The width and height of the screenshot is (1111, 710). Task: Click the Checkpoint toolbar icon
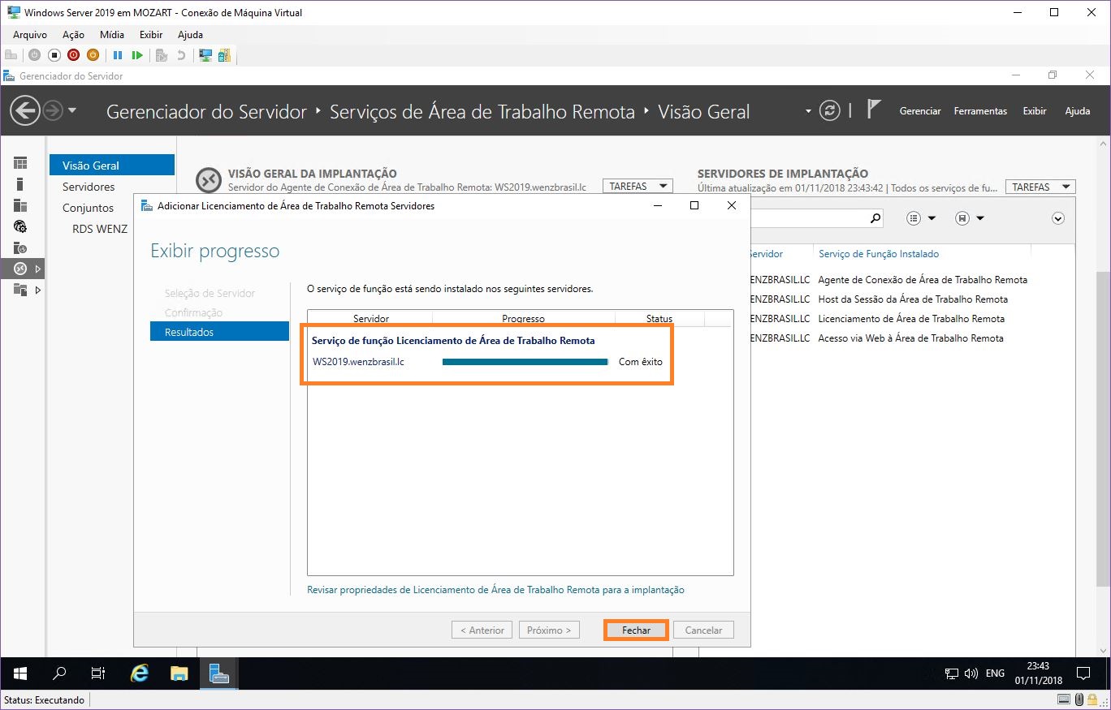[162, 55]
